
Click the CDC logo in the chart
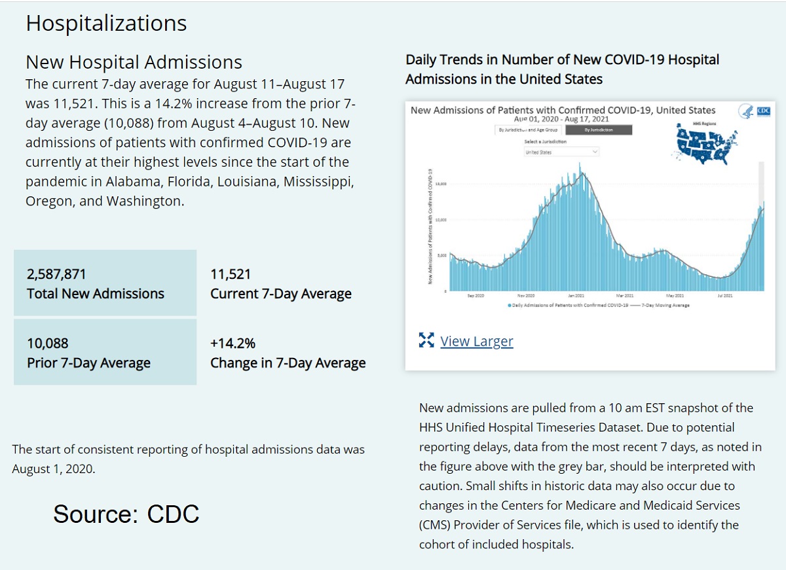763,111
